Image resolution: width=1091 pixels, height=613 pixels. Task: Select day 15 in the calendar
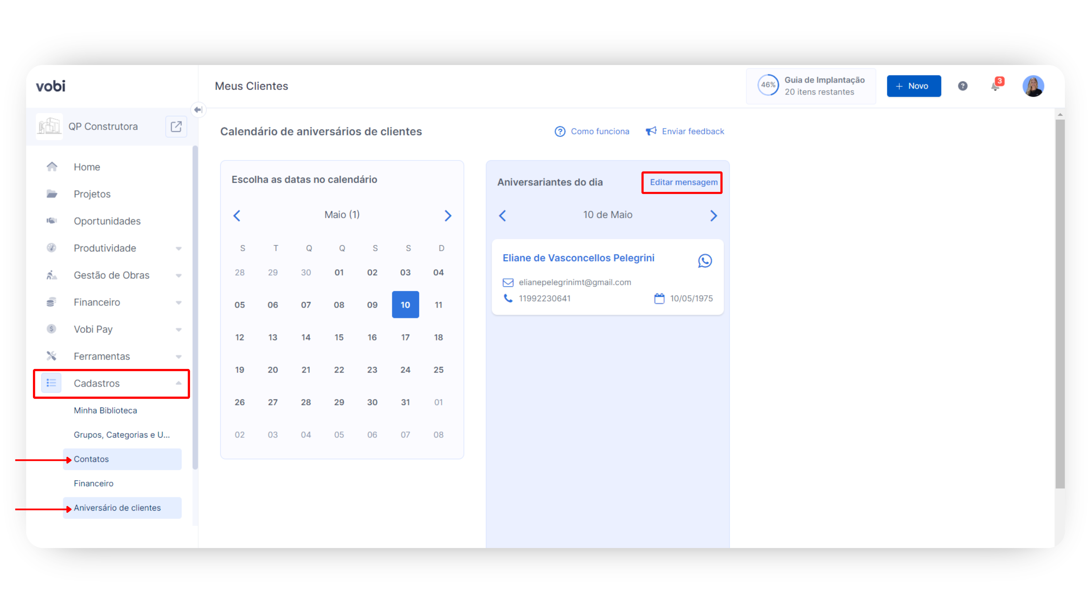(339, 337)
